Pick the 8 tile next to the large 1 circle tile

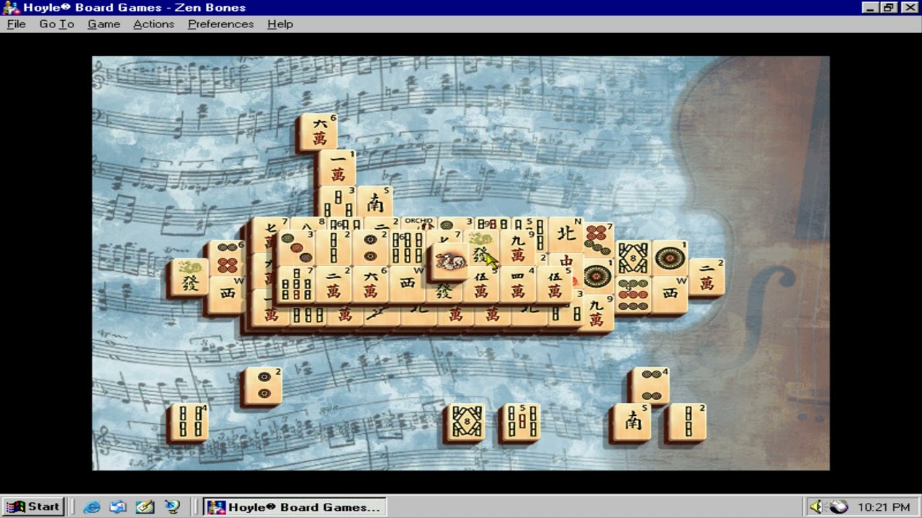click(x=632, y=258)
